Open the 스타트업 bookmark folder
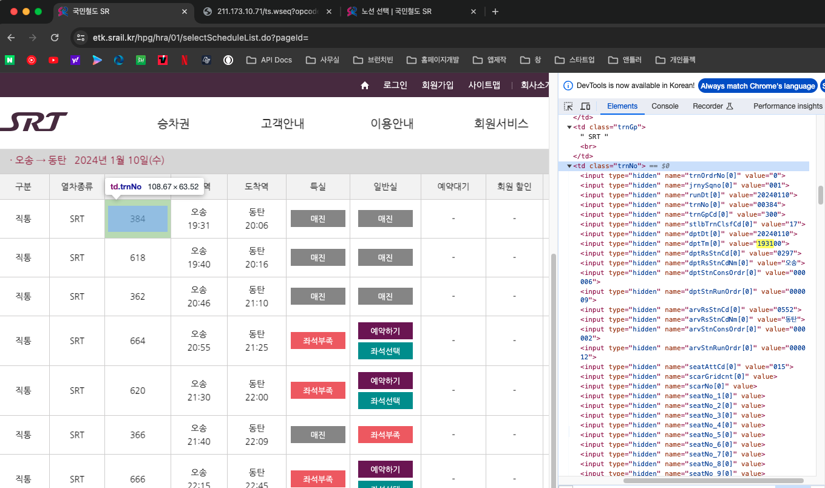Image resolution: width=825 pixels, height=488 pixels. (x=574, y=60)
